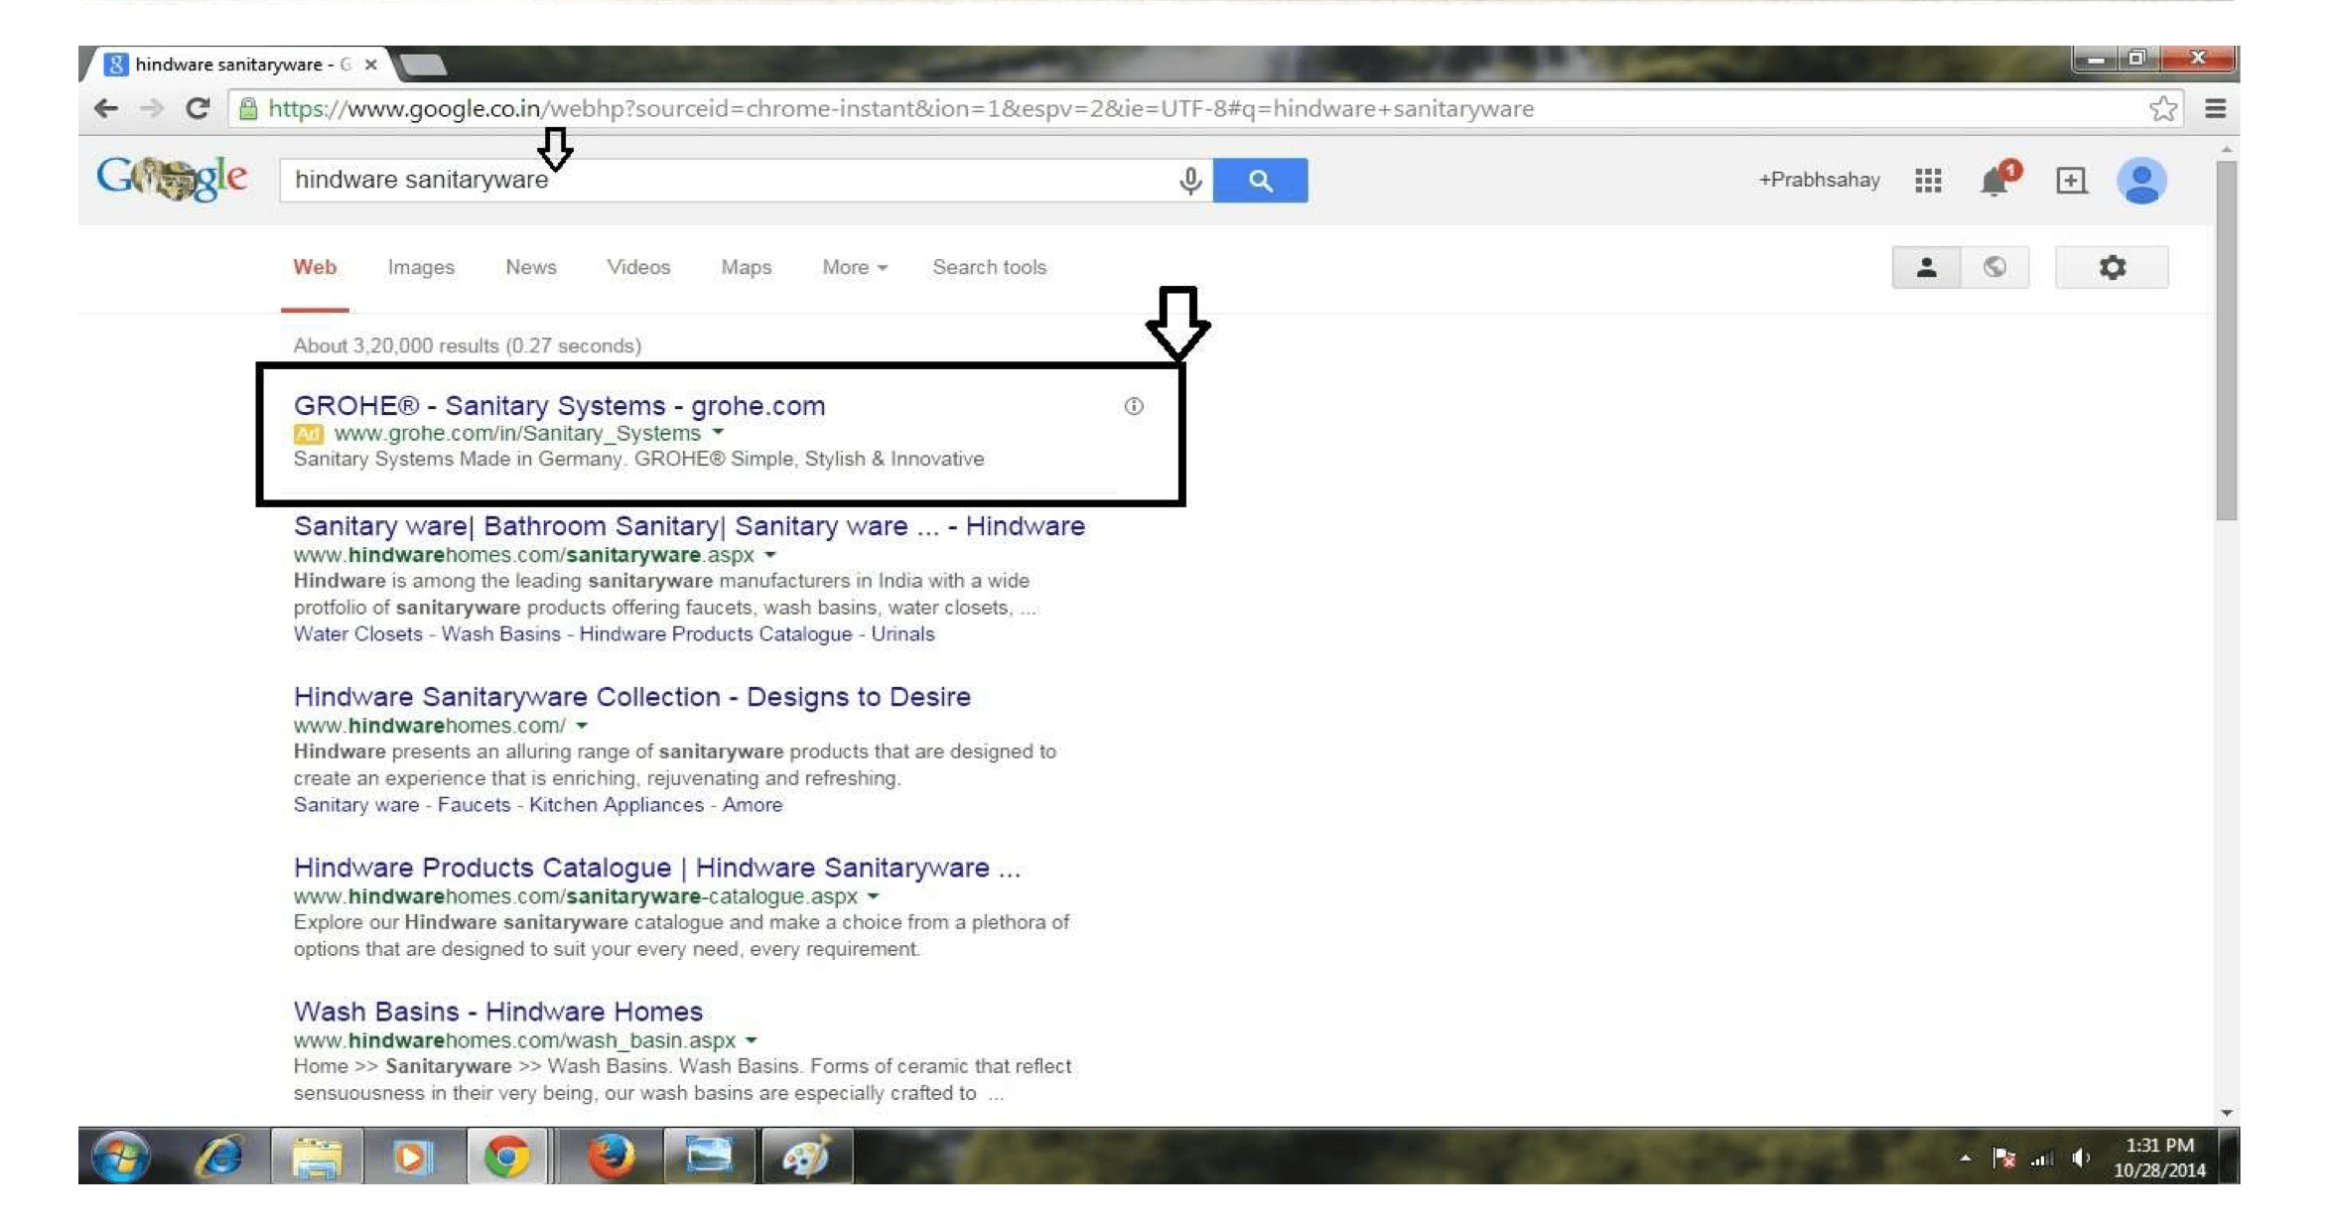Image resolution: width=2341 pixels, height=1227 pixels.
Task: Expand dropdown next to grohe.com ad URL
Action: tap(718, 433)
